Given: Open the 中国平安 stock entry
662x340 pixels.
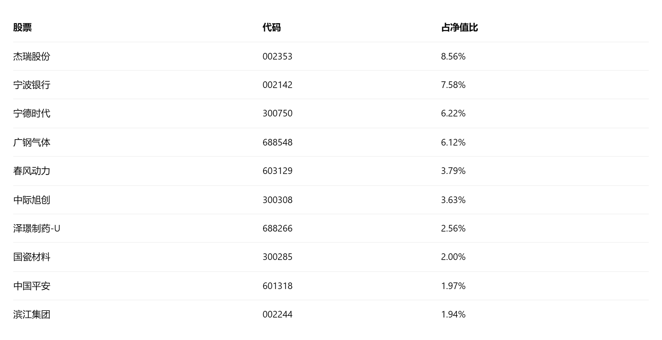Looking at the screenshot, I should pos(32,286).
